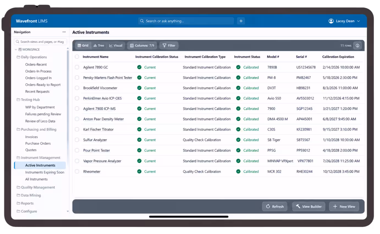This screenshot has height=234, width=380.
Task: Click the Navigation three-dots menu icon
Action: pyautogui.click(x=64, y=32)
